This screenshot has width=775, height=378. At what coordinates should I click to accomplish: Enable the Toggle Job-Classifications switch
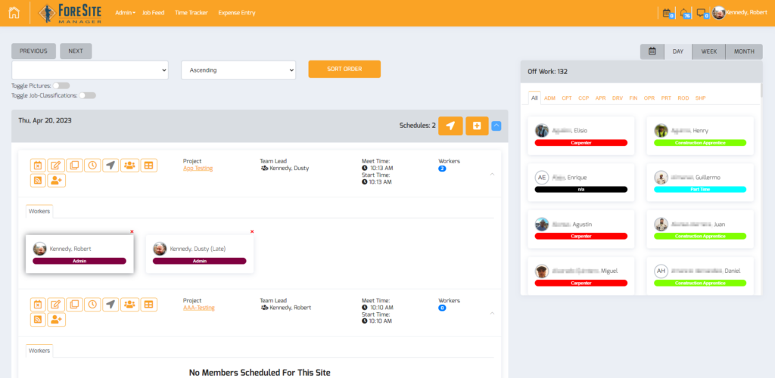[88, 95]
